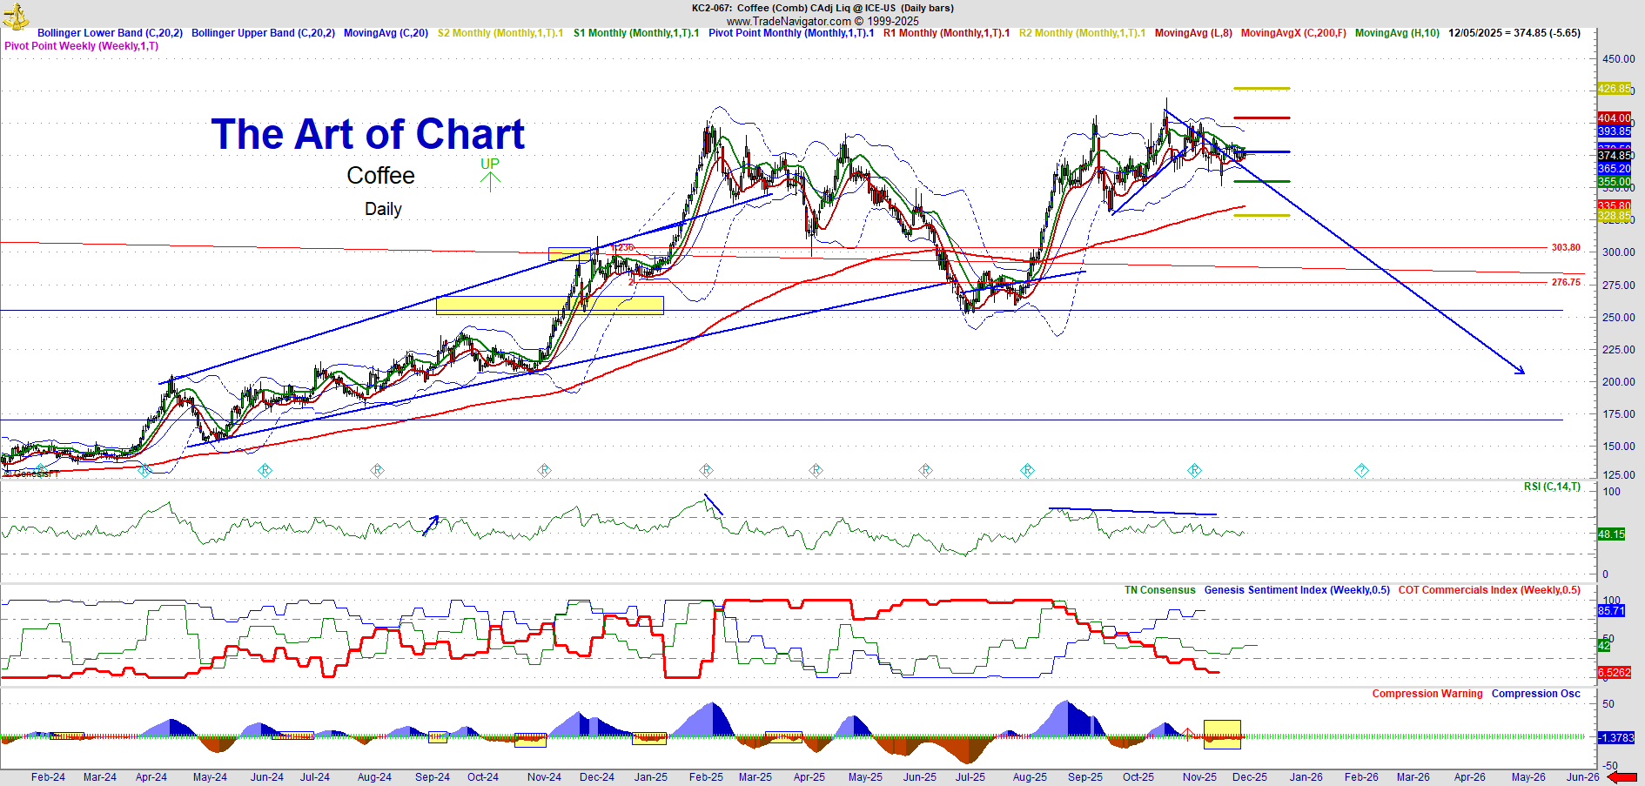The width and height of the screenshot is (1645, 786).
Task: Click the Bollinger Lower Band legend label
Action: (110, 33)
